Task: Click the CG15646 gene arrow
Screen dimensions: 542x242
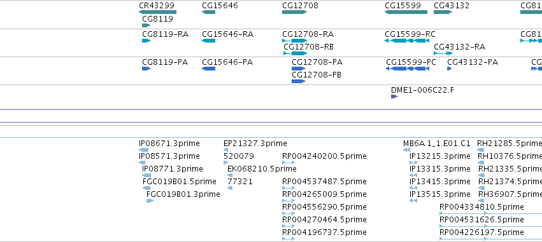Action: (208, 12)
